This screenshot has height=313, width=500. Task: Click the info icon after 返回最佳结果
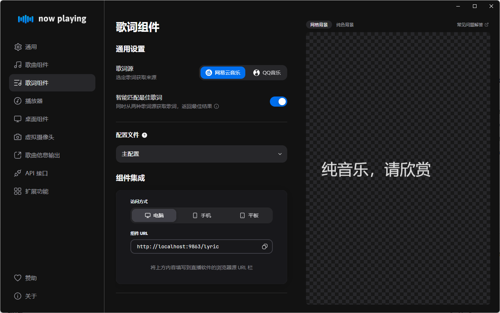pos(216,106)
